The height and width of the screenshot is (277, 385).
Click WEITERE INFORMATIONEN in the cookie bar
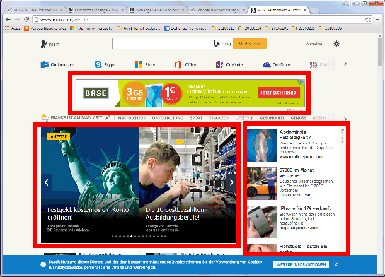click(x=301, y=265)
